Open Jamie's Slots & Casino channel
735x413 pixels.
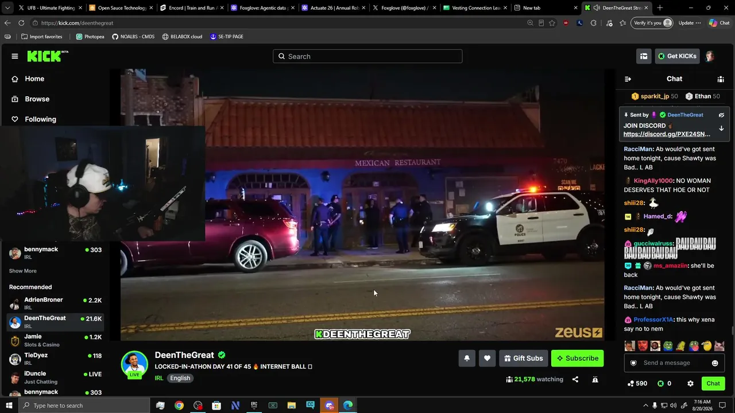pyautogui.click(x=55, y=341)
